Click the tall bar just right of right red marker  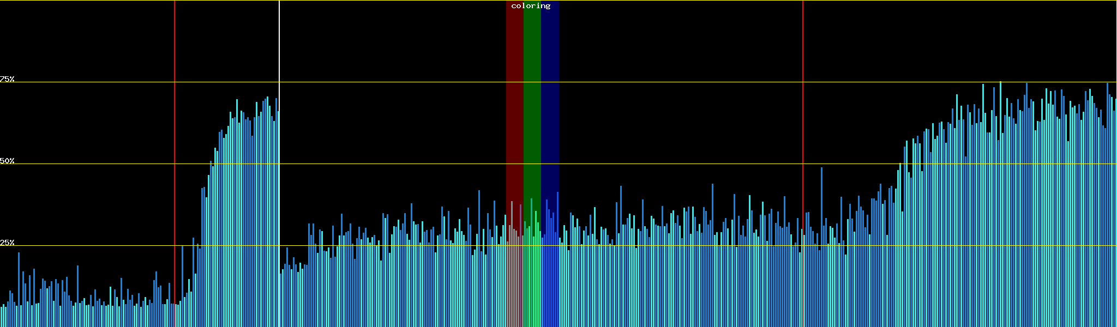[x=821, y=245]
